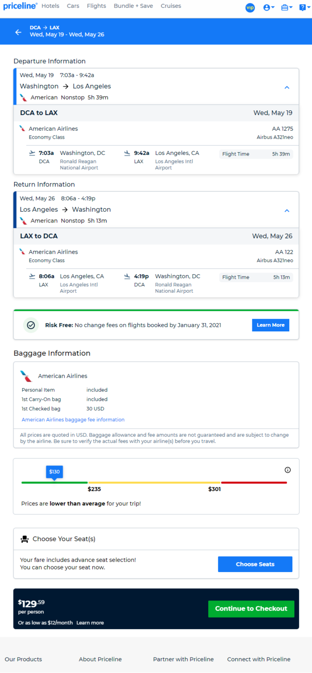Collapse the return flight details chevron
The height and width of the screenshot is (673, 312).
(x=287, y=210)
